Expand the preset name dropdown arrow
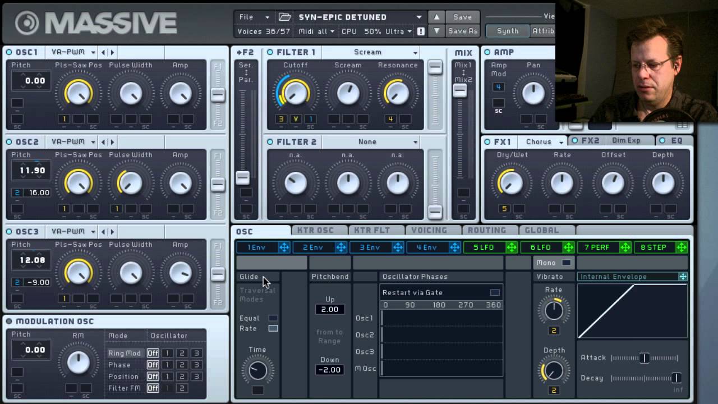Image resolution: width=718 pixels, height=404 pixels. pyautogui.click(x=419, y=17)
